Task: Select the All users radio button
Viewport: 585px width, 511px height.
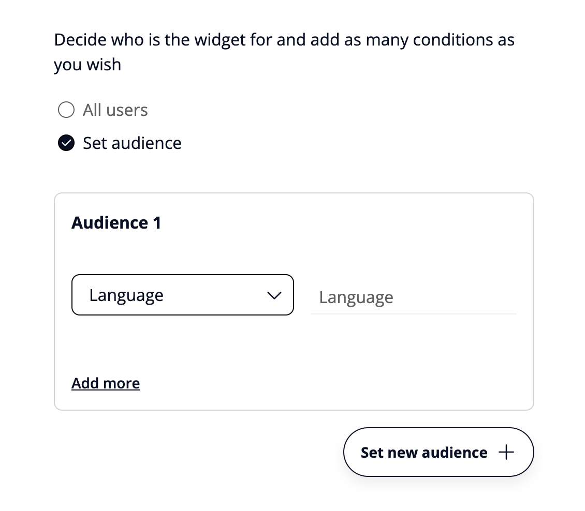Action: pyautogui.click(x=66, y=110)
